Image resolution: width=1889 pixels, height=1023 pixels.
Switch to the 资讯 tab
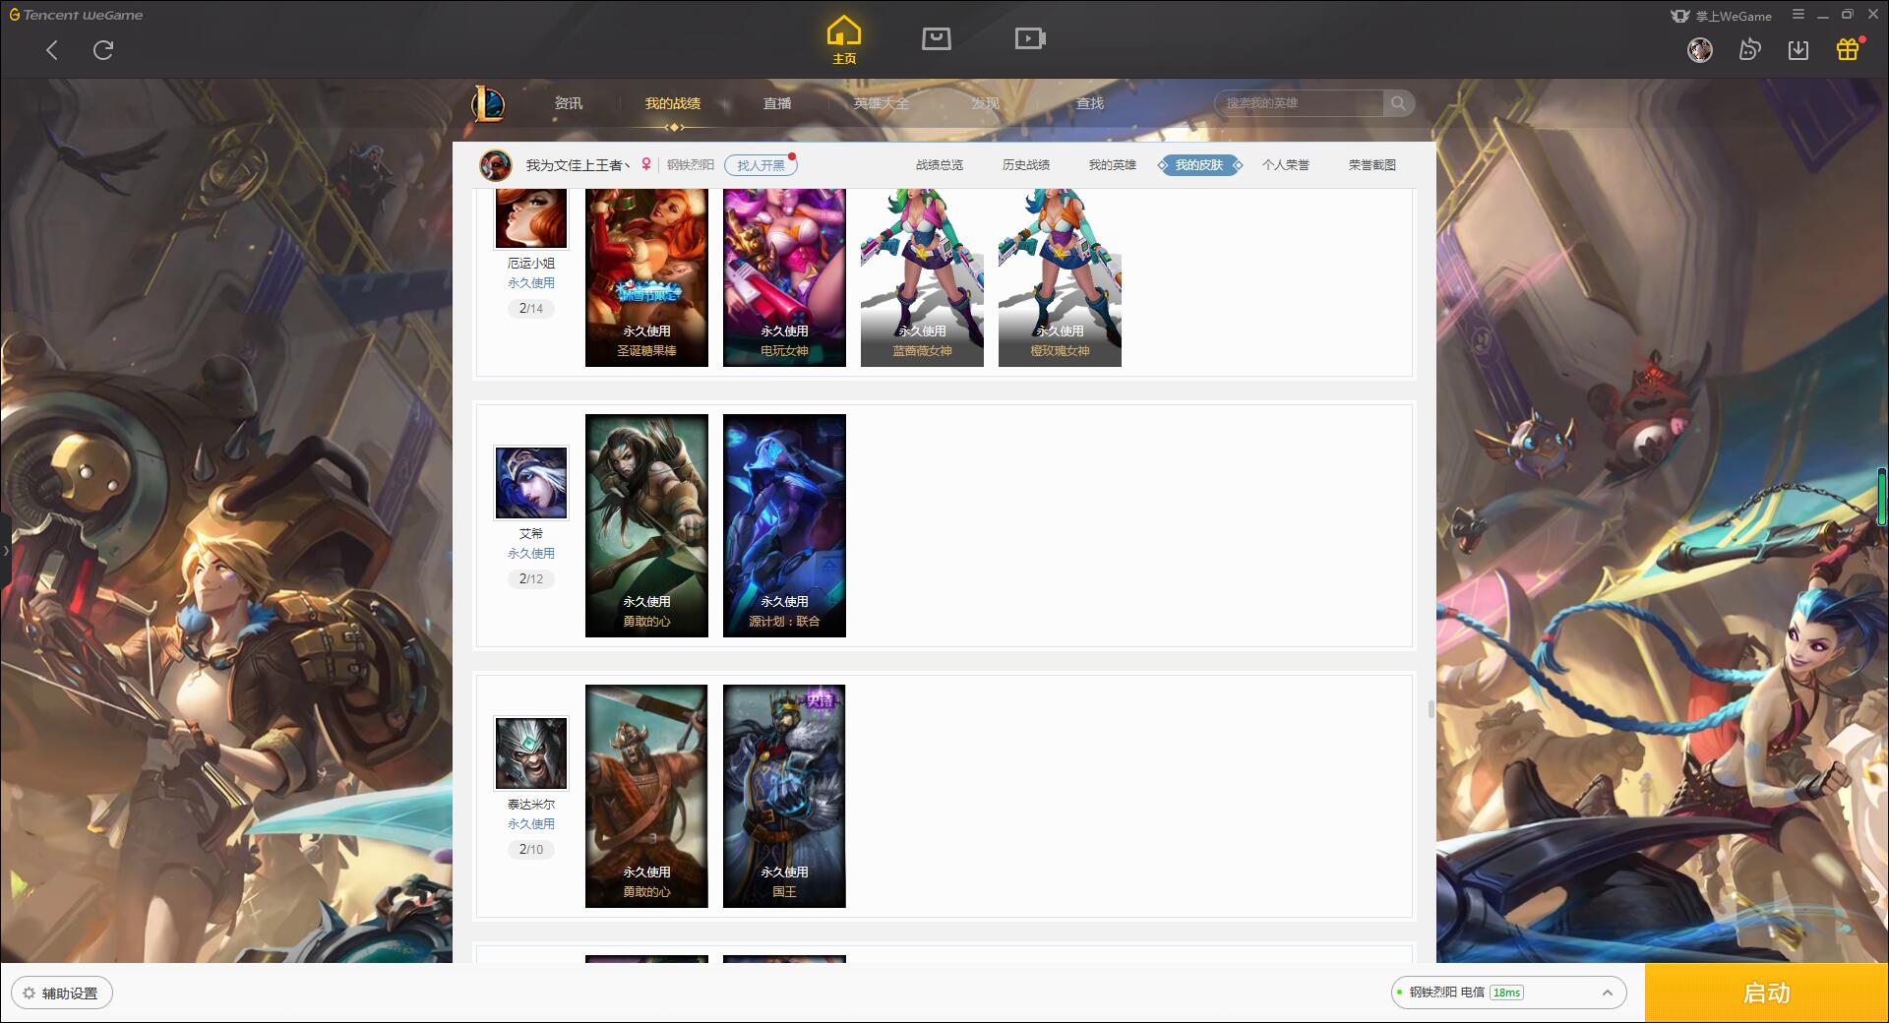[568, 103]
